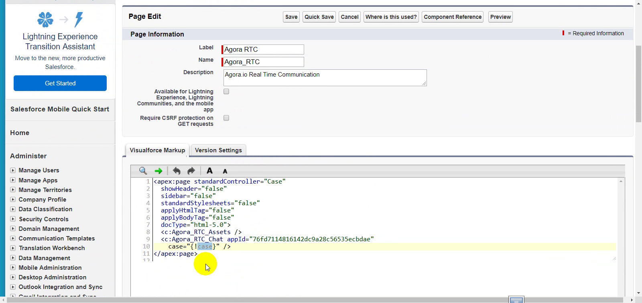Expand the Desktop Administration arrow

click(13, 277)
